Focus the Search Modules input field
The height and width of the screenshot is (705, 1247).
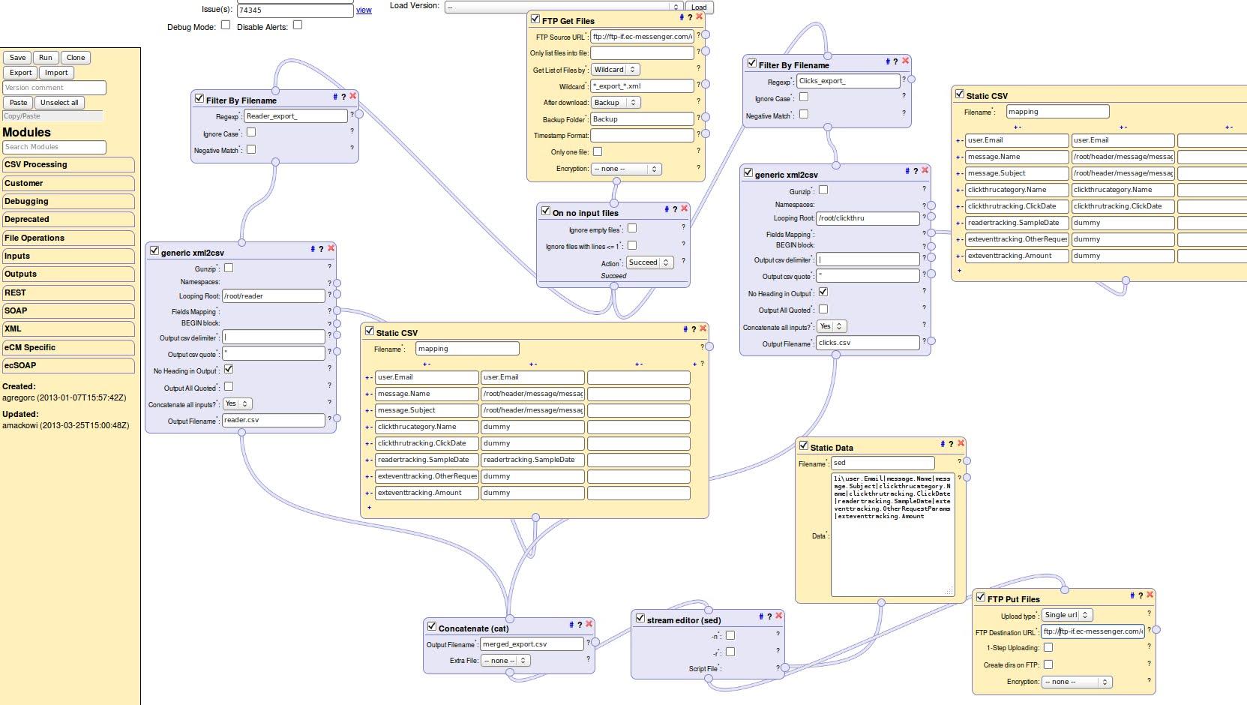[x=54, y=147]
